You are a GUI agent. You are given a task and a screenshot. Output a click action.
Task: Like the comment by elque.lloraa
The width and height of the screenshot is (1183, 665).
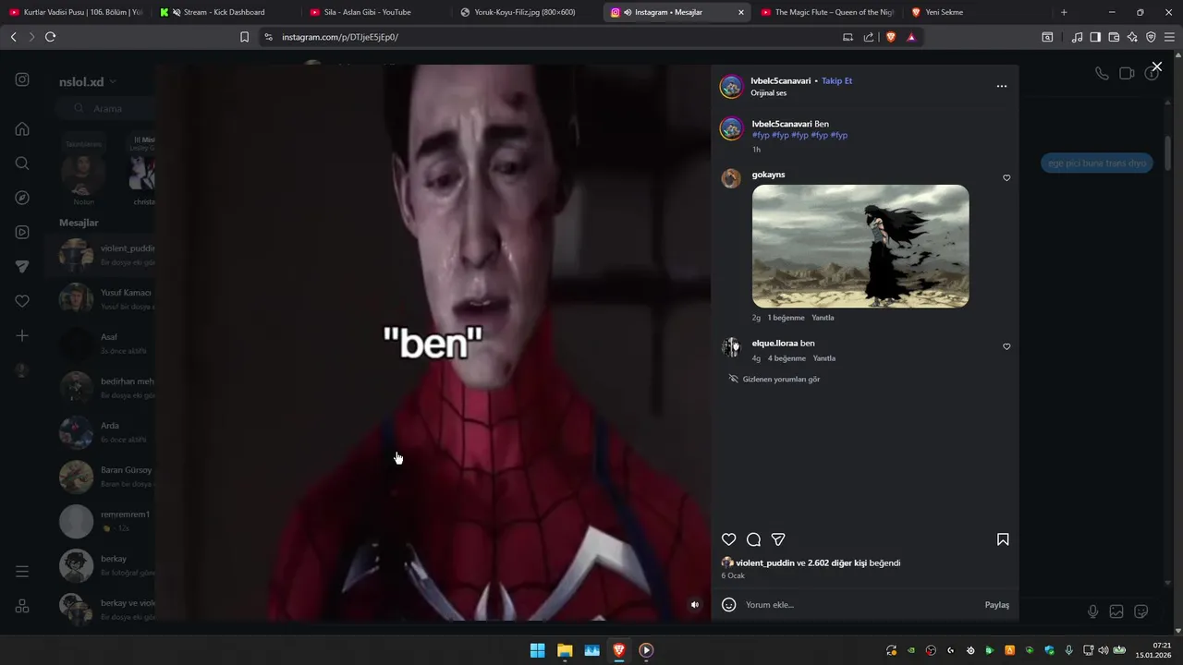1006,347
